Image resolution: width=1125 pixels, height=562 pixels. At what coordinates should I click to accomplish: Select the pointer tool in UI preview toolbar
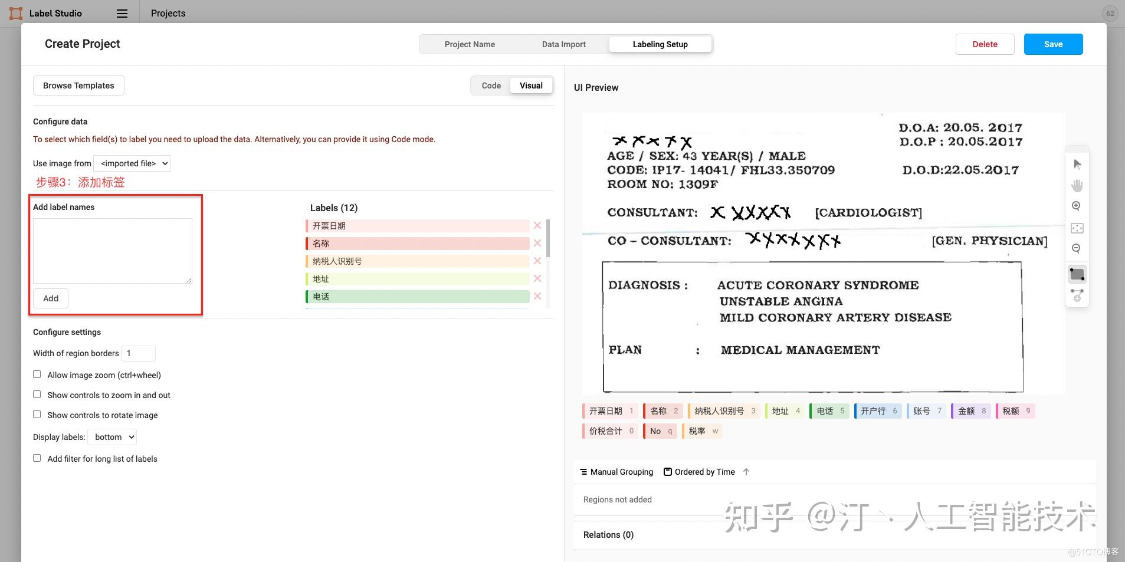(1077, 163)
